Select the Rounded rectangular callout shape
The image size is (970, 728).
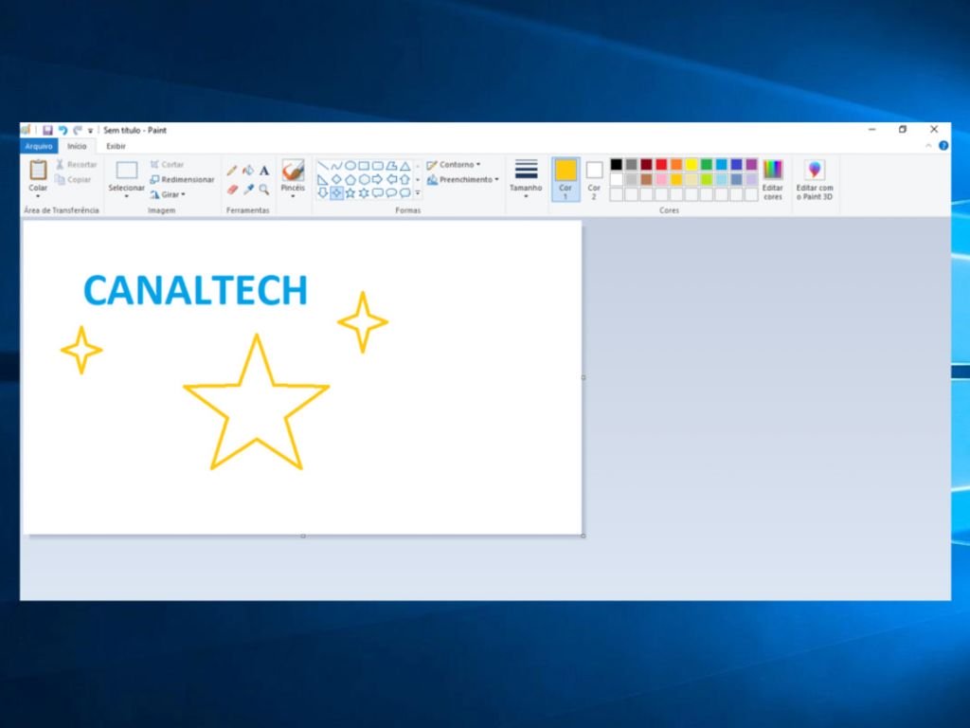click(x=377, y=193)
